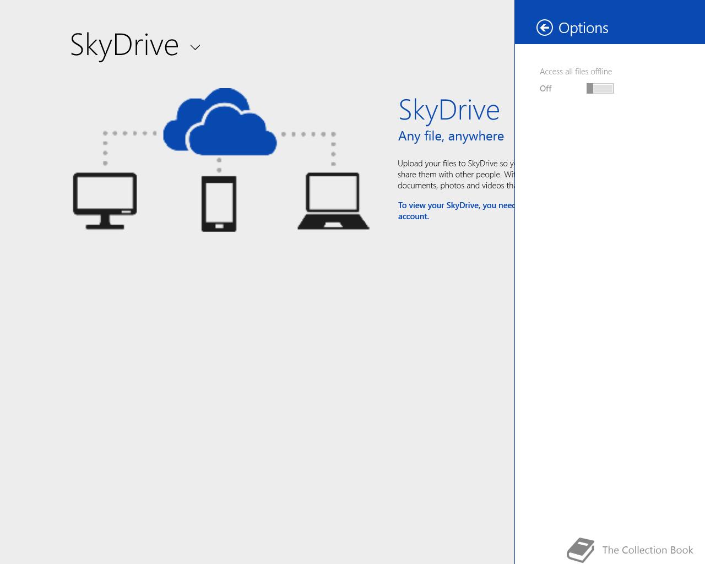Go back from the Options panel

tap(544, 28)
